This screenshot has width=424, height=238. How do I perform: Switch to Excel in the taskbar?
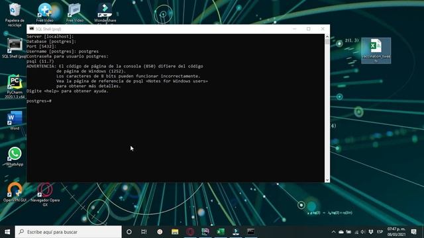(221, 232)
